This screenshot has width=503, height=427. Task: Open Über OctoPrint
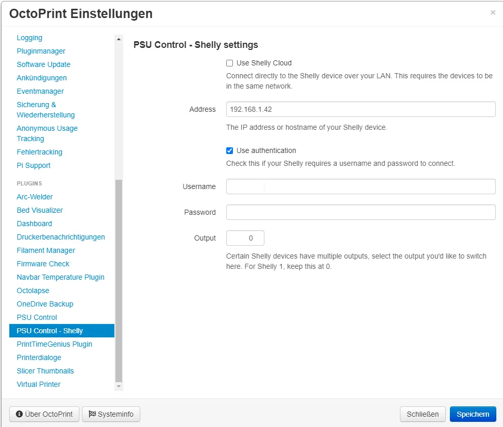click(44, 414)
